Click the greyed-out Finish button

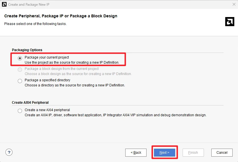click(x=193, y=153)
